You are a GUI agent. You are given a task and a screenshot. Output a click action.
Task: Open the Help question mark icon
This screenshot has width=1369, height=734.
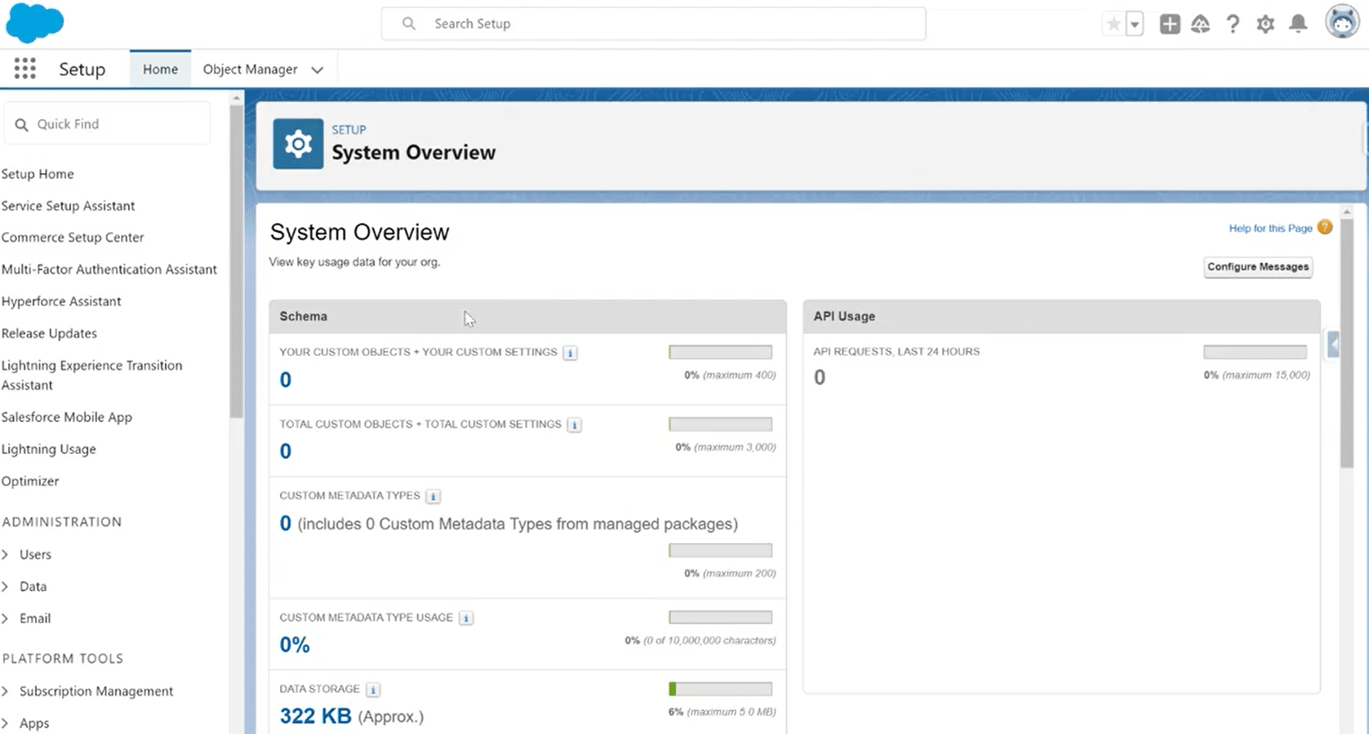pos(1233,24)
